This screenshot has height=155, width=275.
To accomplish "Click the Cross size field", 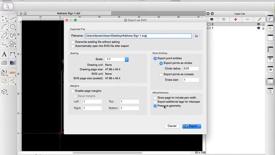I will (x=191, y=80).
